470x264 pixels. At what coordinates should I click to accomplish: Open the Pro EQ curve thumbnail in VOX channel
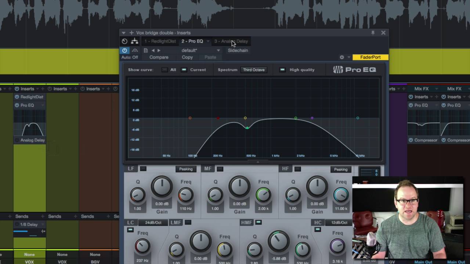30,123
